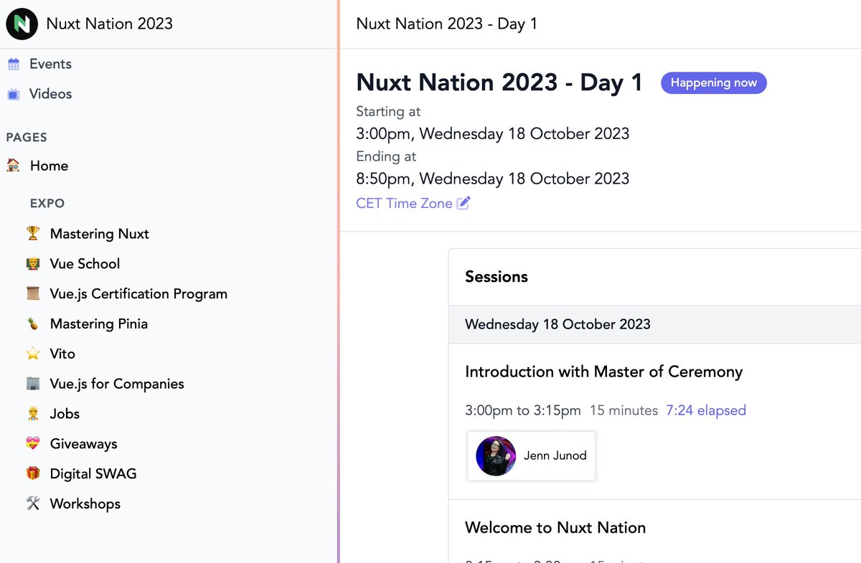Click the pineapple icon beside Mastering Pinia
The width and height of the screenshot is (861, 563).
coord(33,323)
